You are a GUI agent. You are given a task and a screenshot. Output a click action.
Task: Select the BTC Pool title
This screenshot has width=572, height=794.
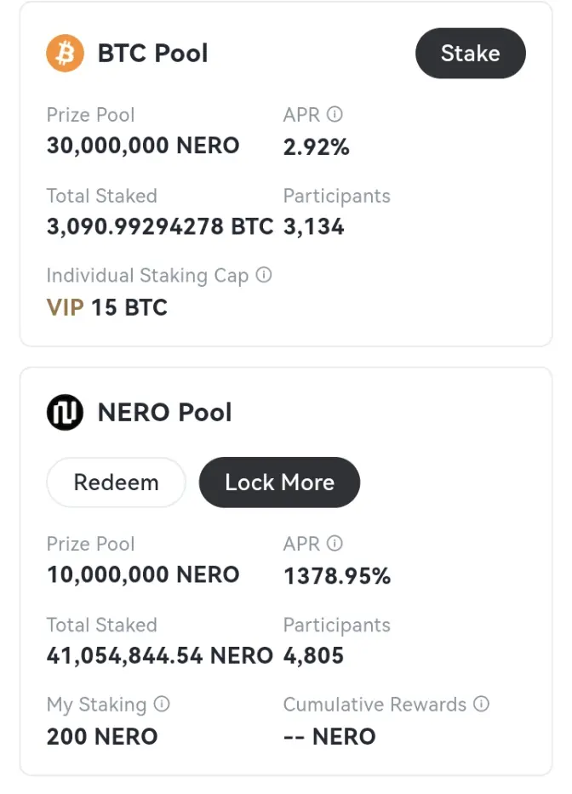[152, 53]
